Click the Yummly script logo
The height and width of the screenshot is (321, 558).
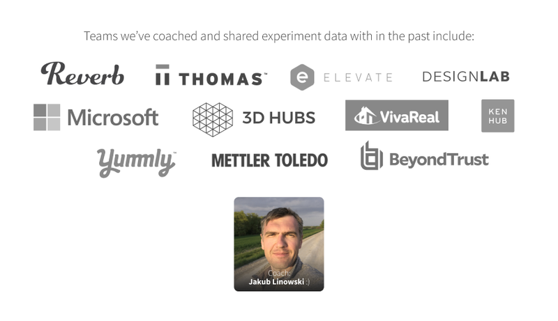click(136, 162)
